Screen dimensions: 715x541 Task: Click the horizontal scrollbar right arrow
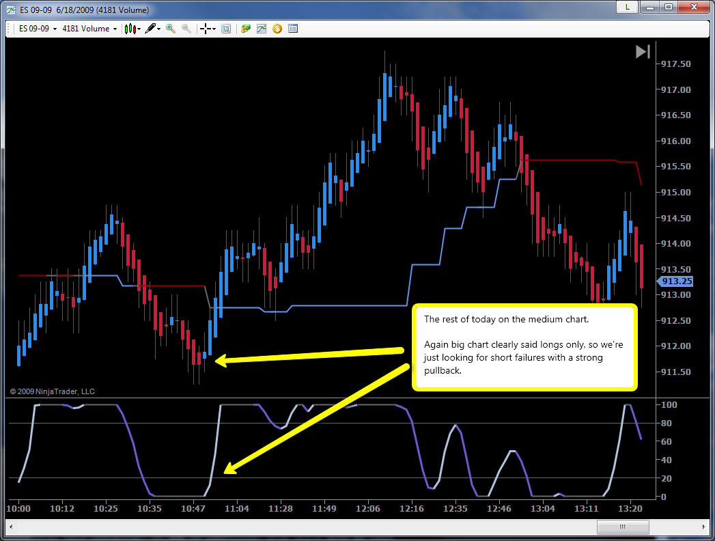703,527
